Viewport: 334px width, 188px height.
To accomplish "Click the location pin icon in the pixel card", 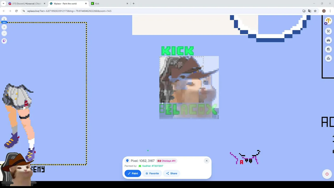I will click(x=127, y=161).
